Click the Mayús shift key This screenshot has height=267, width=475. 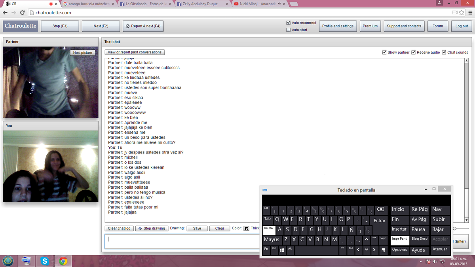click(272, 240)
